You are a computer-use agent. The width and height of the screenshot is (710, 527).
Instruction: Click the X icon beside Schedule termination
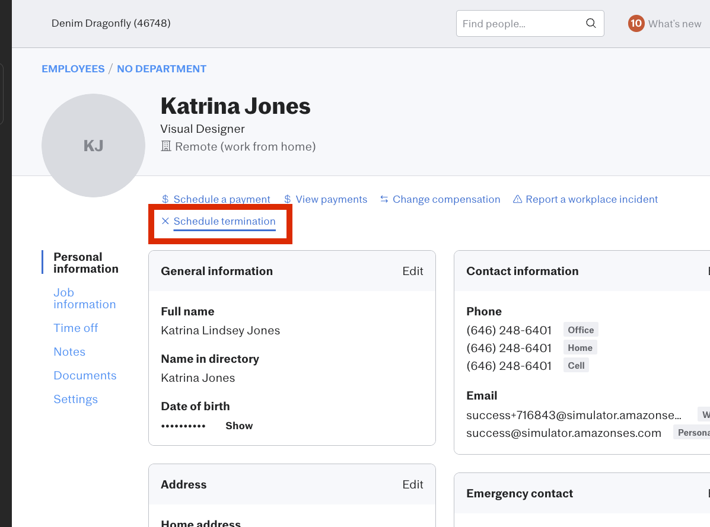165,221
